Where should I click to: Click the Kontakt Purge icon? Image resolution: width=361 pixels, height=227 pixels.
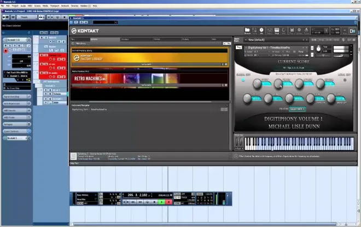tap(306, 31)
